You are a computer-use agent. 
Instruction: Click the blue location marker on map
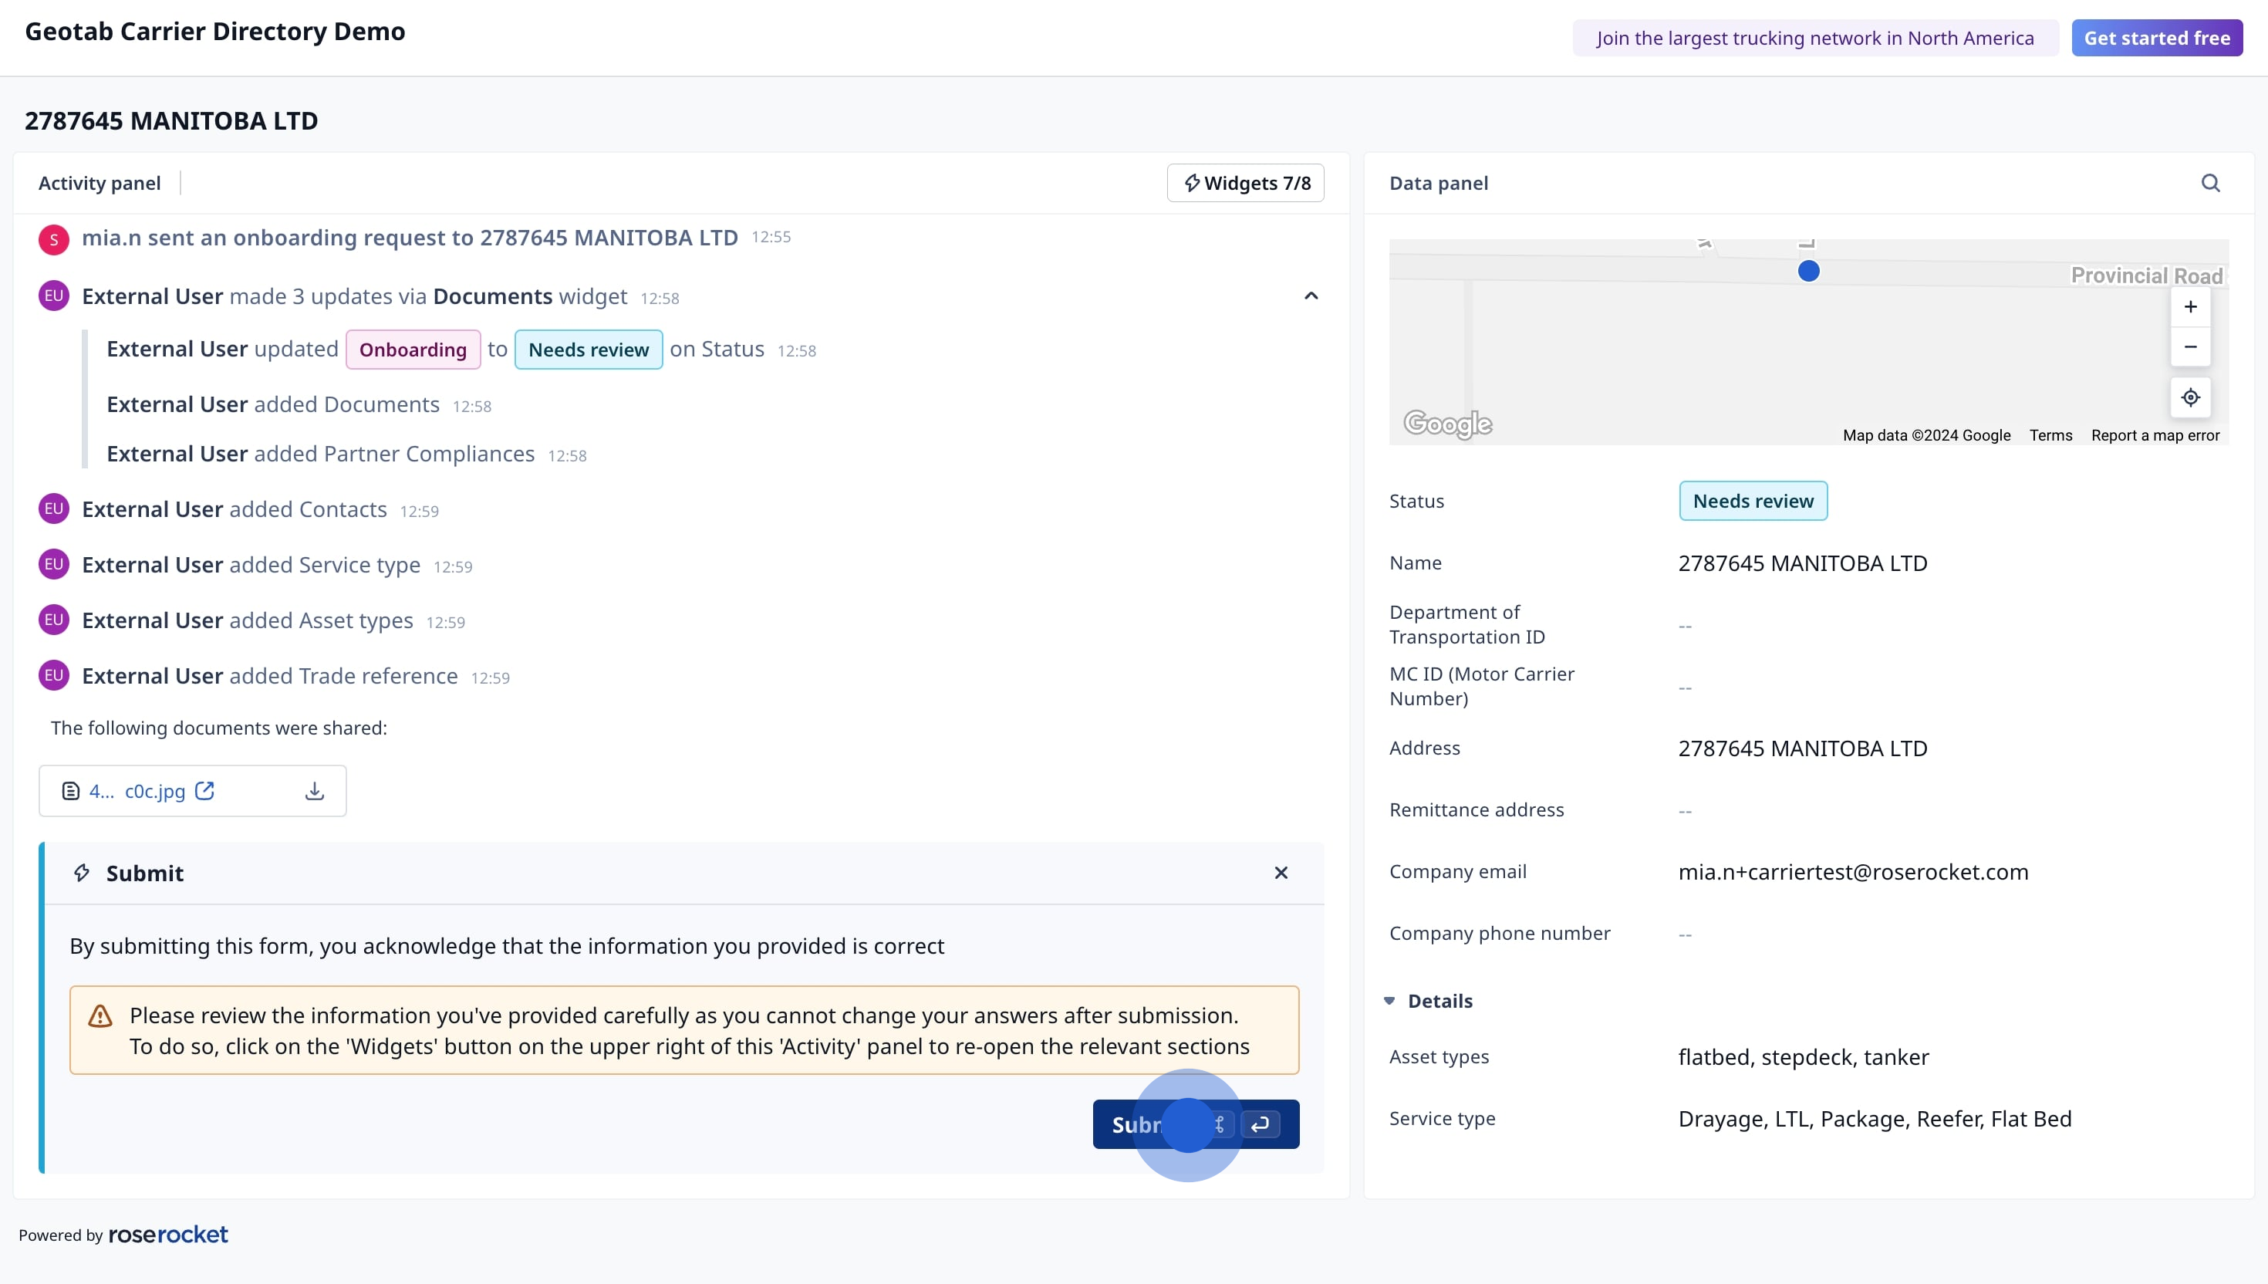1808,272
